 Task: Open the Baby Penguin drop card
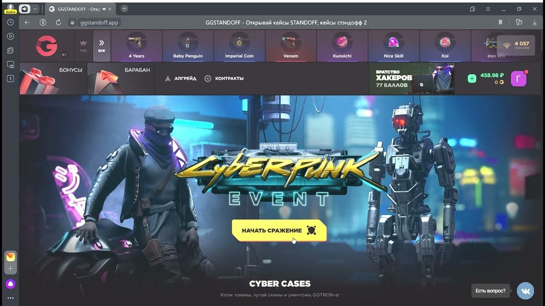[x=188, y=46]
